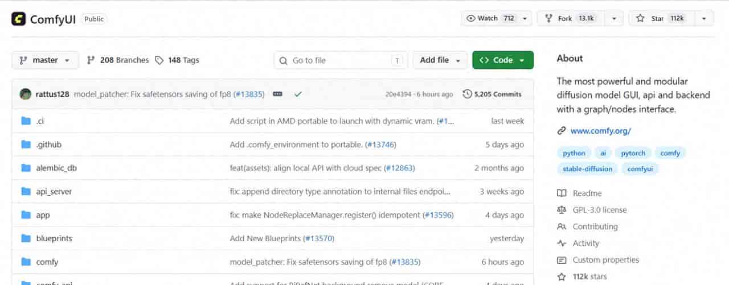Select the pytorch topic tag
Viewport: 729px width, 285px height.
(633, 153)
